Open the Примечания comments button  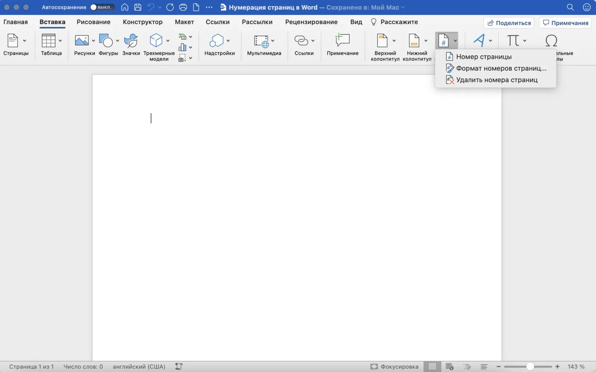(565, 23)
